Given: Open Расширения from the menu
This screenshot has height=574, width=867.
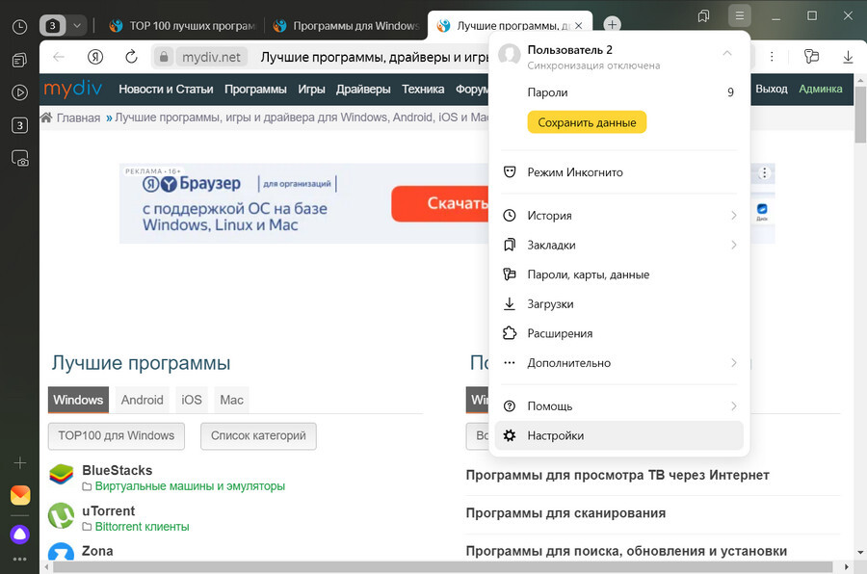Looking at the screenshot, I should pos(619,333).
